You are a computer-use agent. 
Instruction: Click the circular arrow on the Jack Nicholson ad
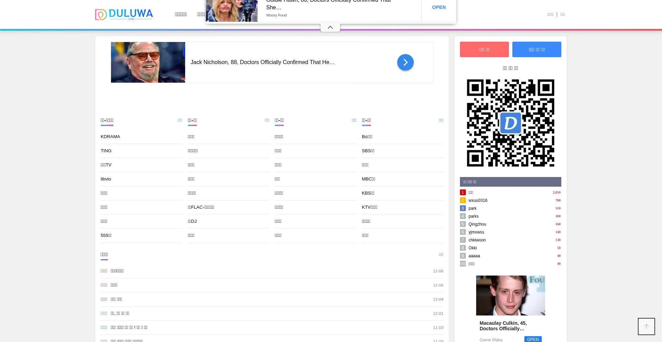point(405,62)
